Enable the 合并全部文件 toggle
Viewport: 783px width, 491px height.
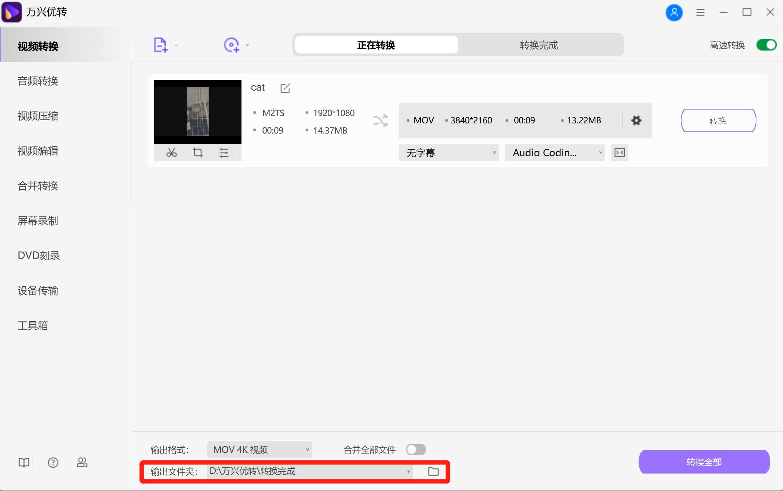tap(416, 450)
